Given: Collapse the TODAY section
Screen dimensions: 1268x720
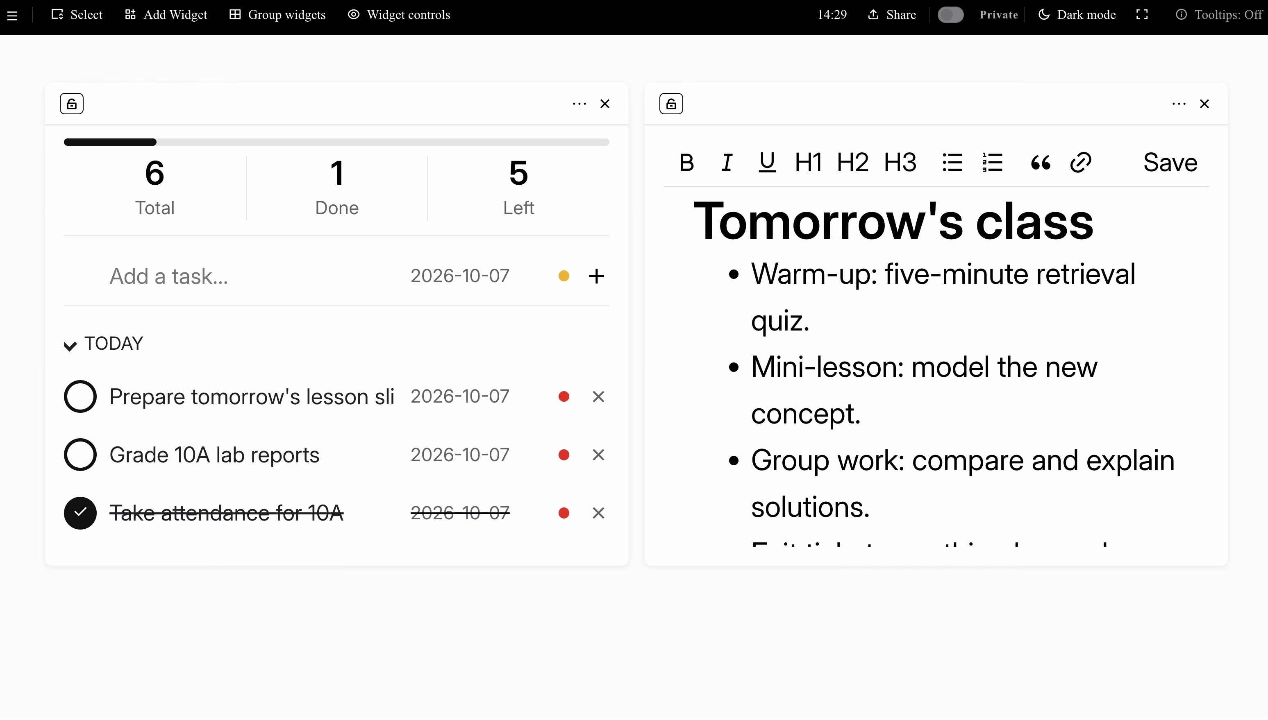Looking at the screenshot, I should click(104, 344).
